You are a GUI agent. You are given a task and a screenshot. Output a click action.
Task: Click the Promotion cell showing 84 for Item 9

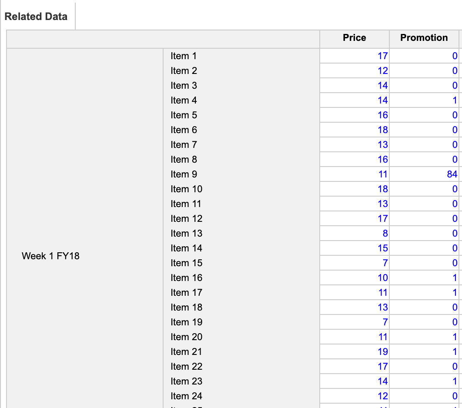(424, 174)
